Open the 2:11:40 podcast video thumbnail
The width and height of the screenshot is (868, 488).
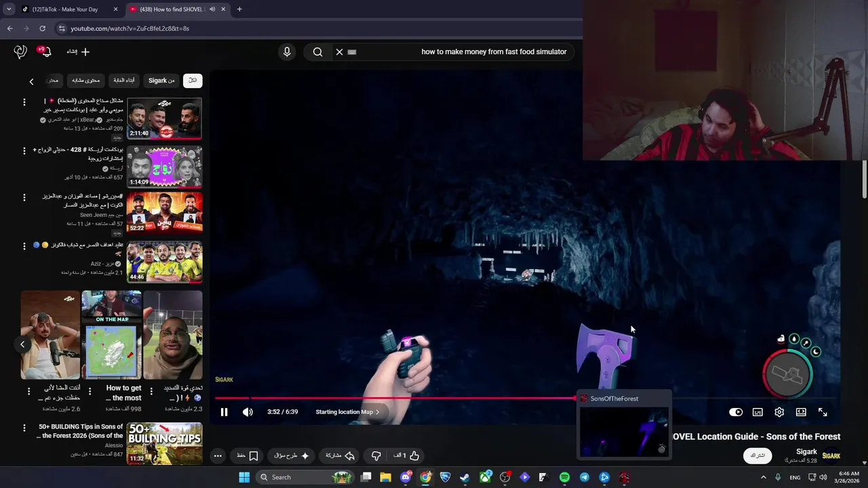pyautogui.click(x=164, y=119)
